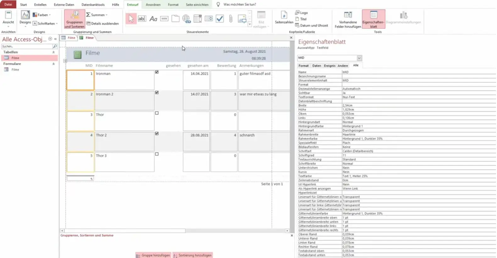The width and height of the screenshot is (497, 258).
Task: Collapse the Tabellen group in navigation
Action: click(53, 52)
